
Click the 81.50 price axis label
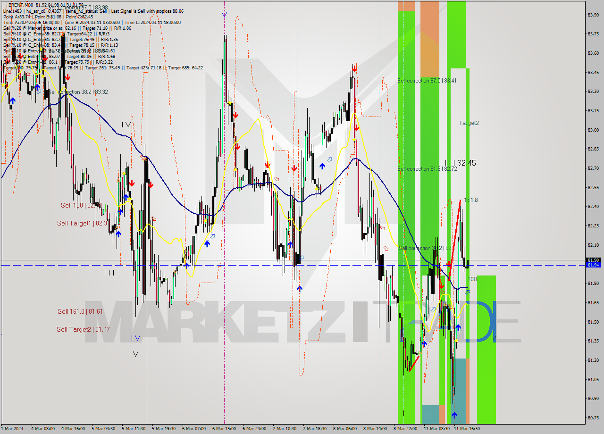[x=593, y=322]
